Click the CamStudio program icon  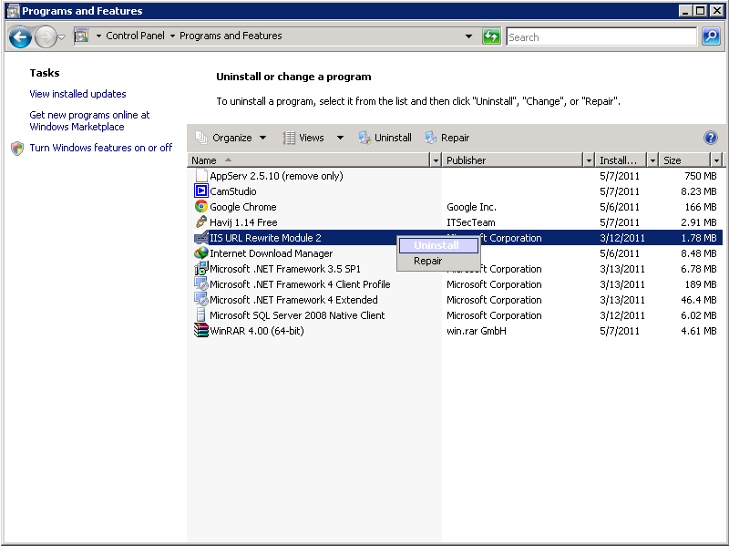tap(201, 191)
